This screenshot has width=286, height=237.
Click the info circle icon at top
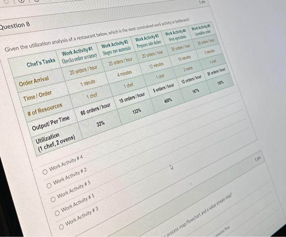22,1
